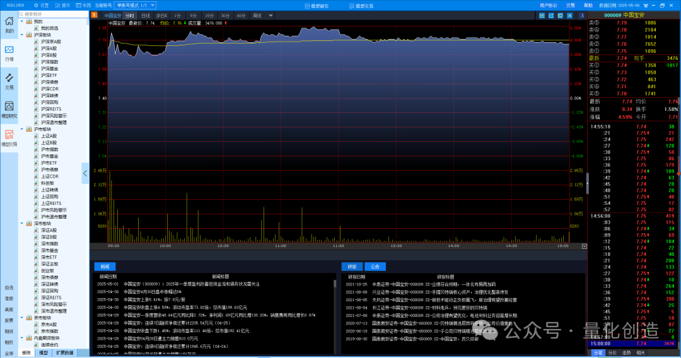Switch chart to 60分 period

pos(241,16)
